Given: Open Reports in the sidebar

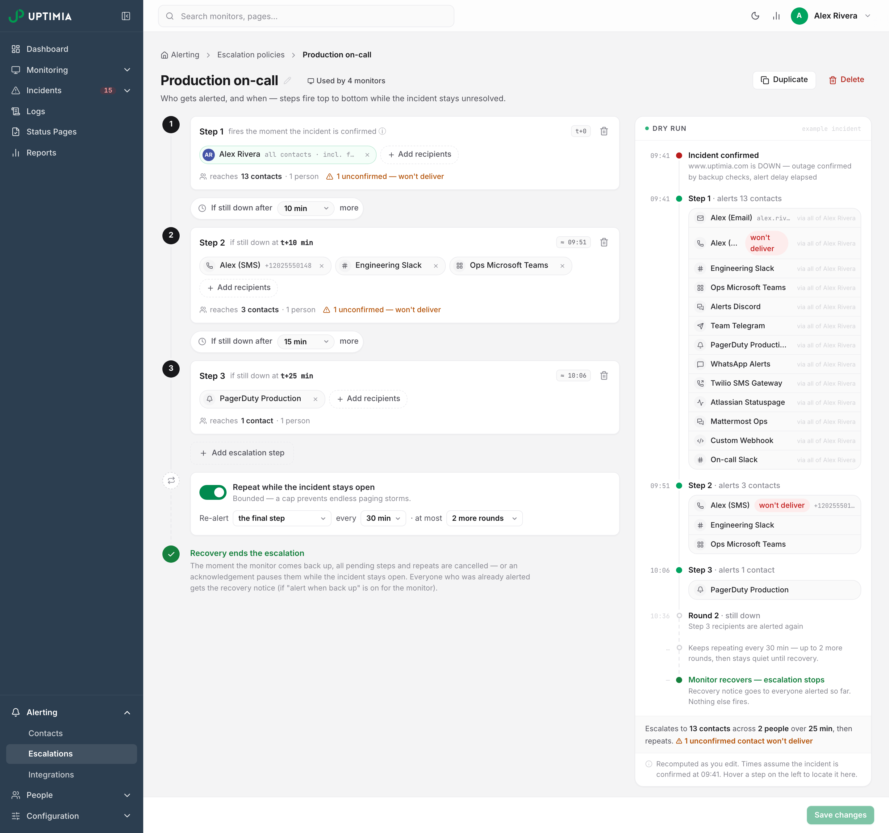Looking at the screenshot, I should 72,153.
